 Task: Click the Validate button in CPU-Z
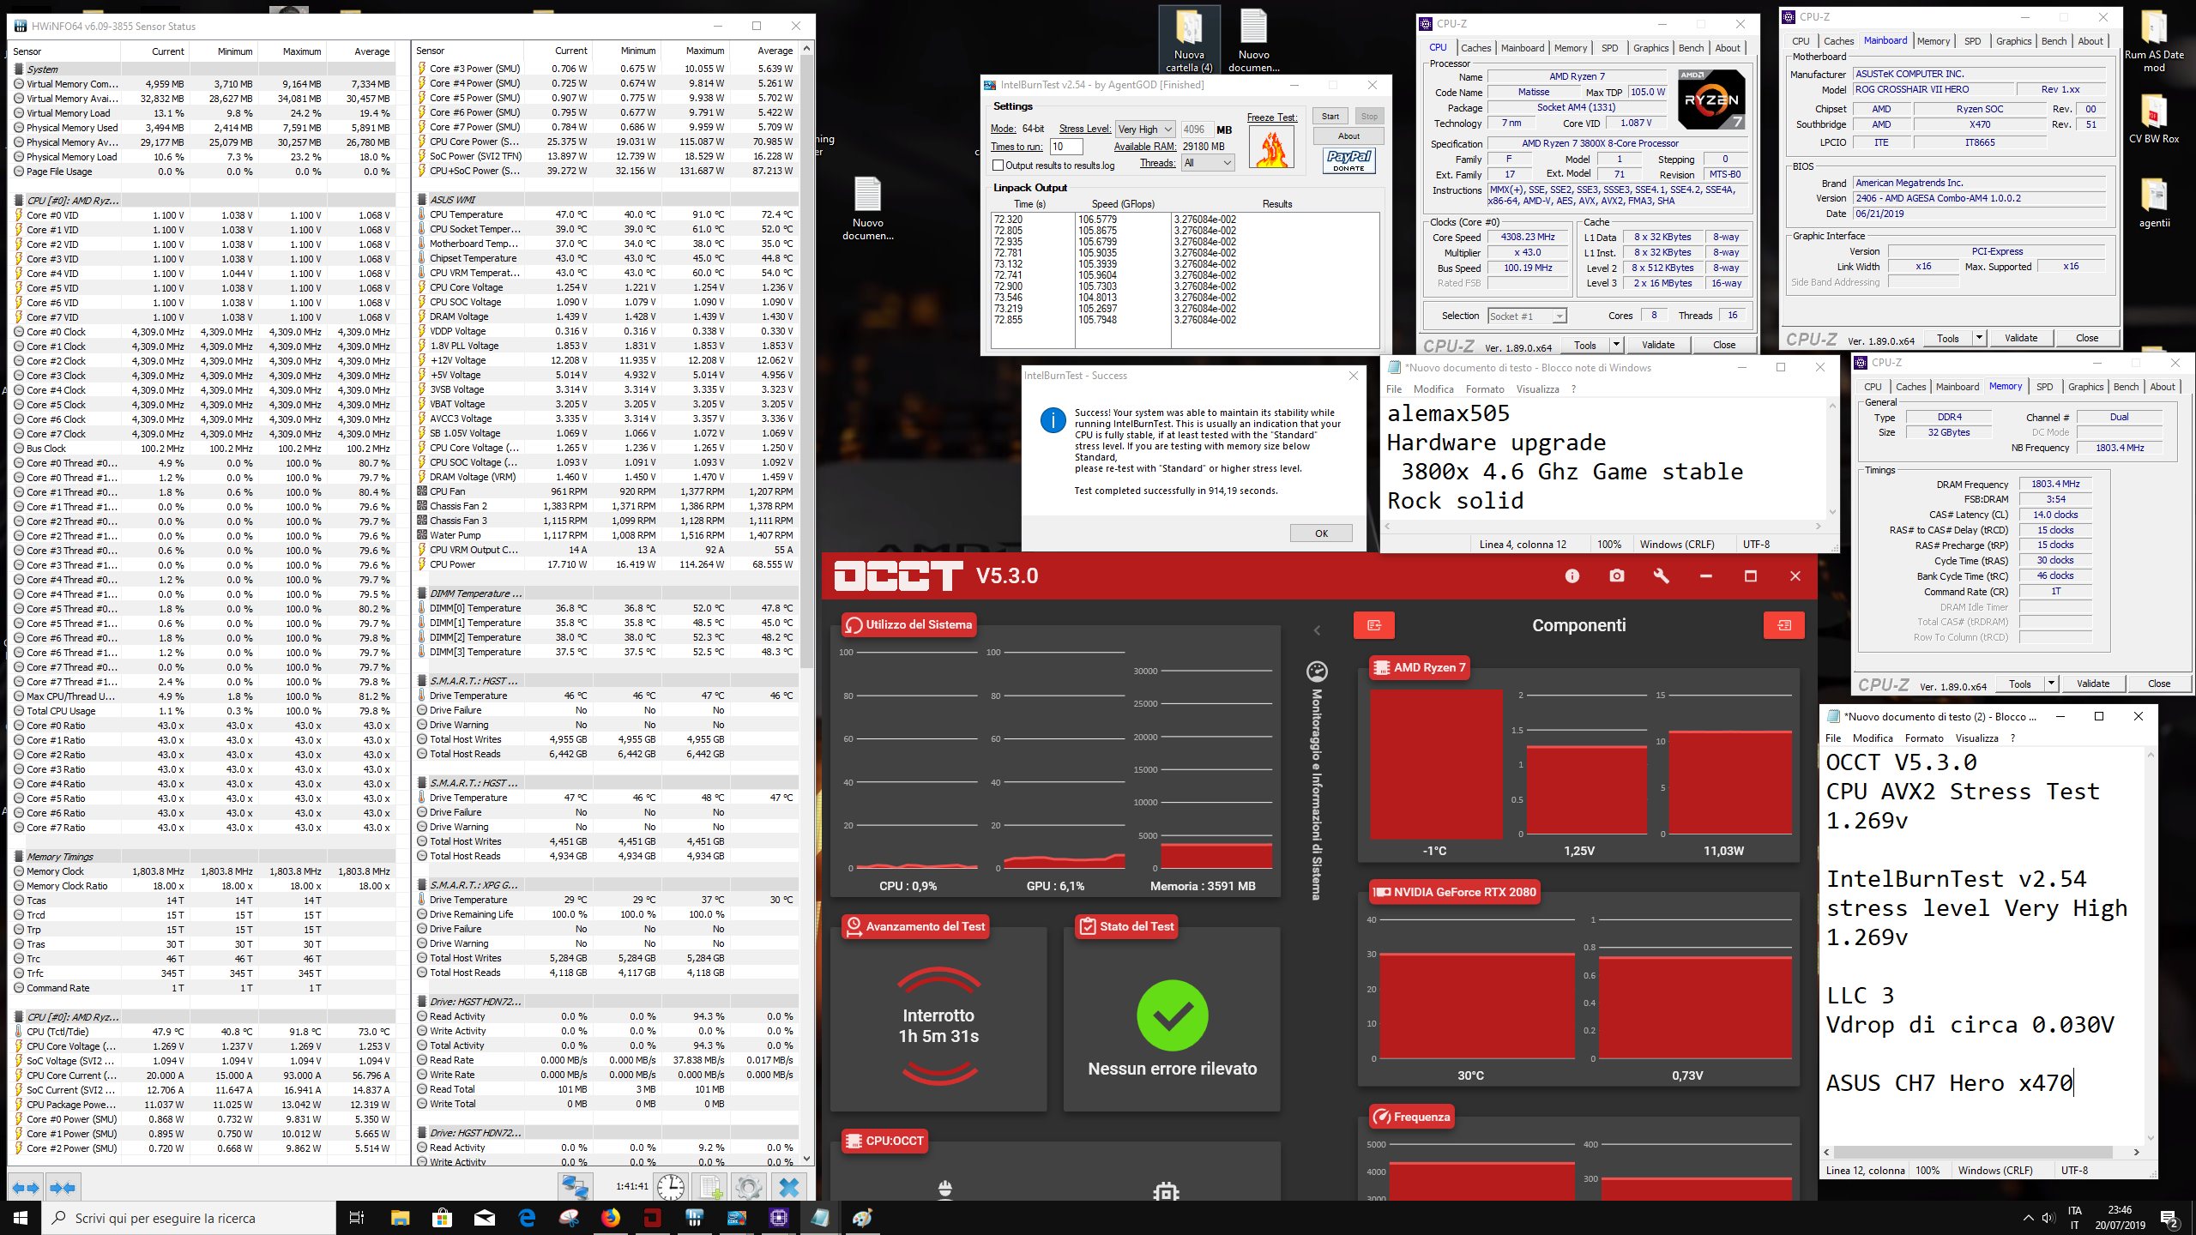(1657, 345)
